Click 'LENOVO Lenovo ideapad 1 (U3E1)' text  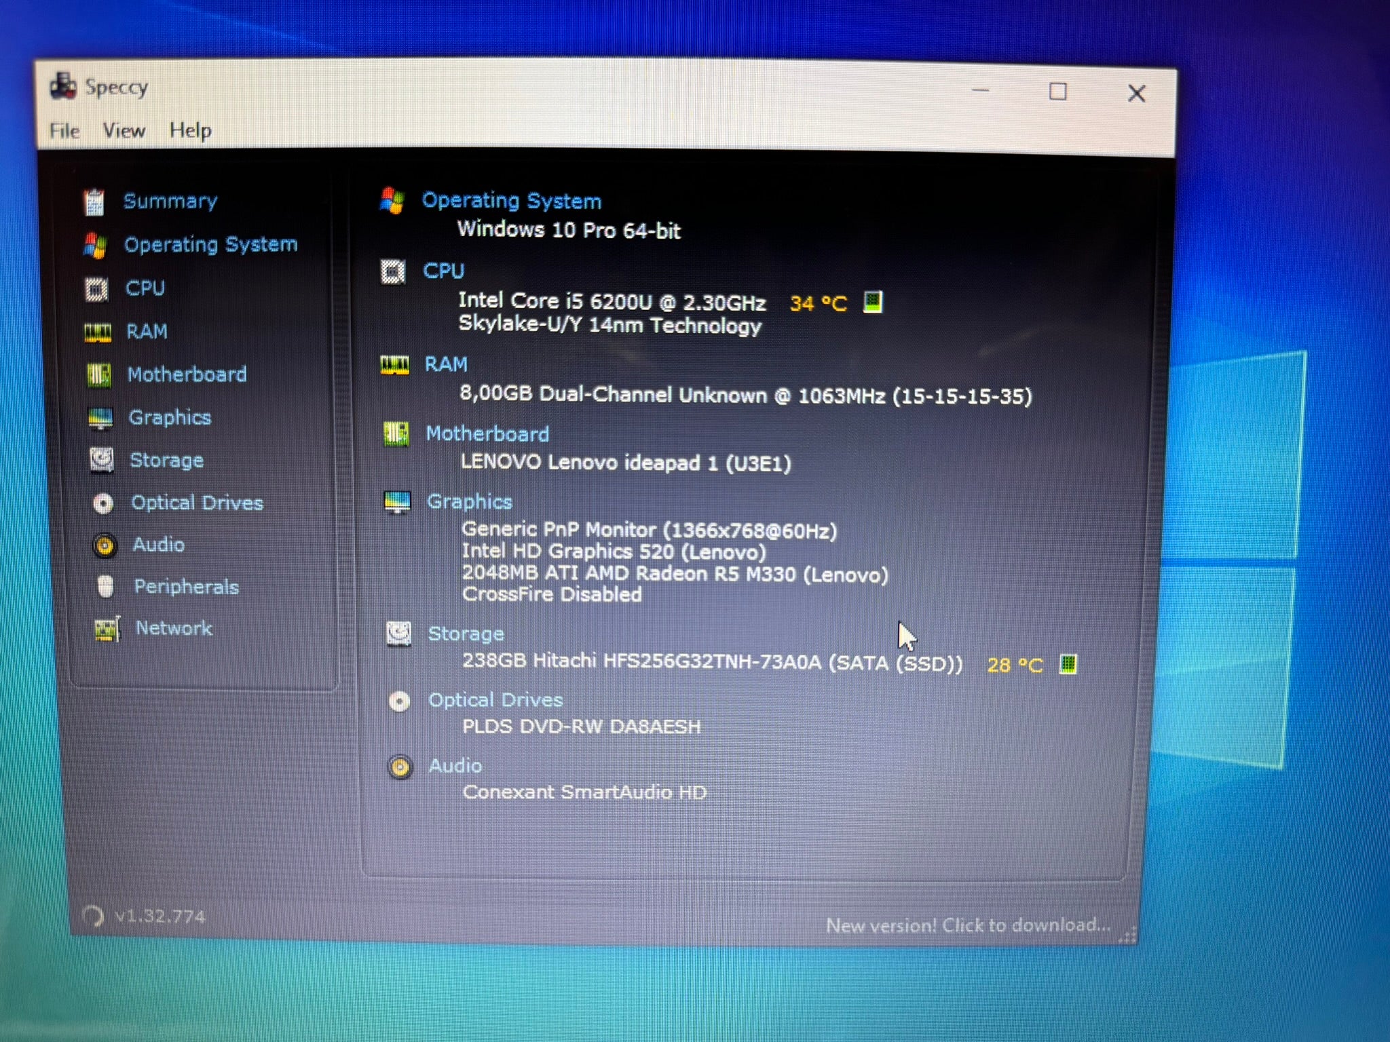pyautogui.click(x=626, y=463)
